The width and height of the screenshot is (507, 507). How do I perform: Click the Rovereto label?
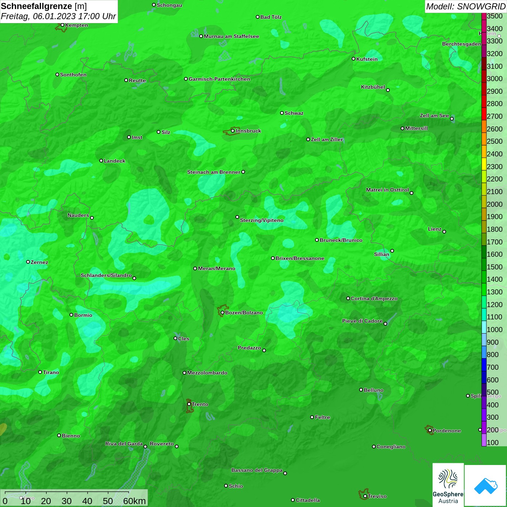click(162, 444)
